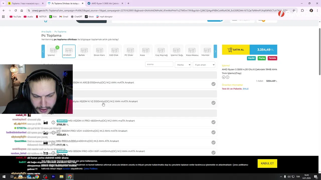Viewport: 321px width, 180px height.
Task: Open the Çerez Politikası link
Action: (91, 169)
